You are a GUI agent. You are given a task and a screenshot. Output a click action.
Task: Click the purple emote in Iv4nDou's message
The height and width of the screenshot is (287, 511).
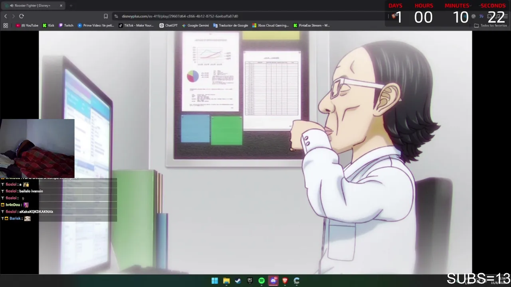pos(26,205)
